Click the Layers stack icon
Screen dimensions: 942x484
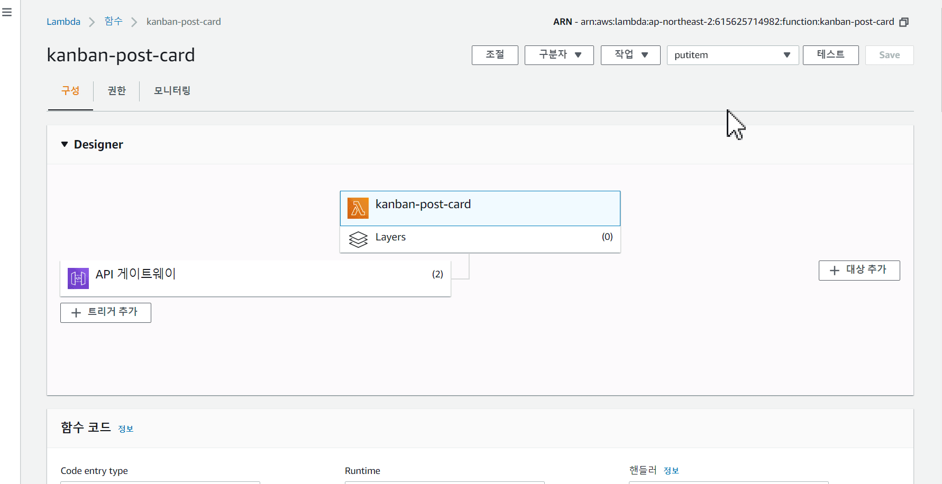pos(358,239)
